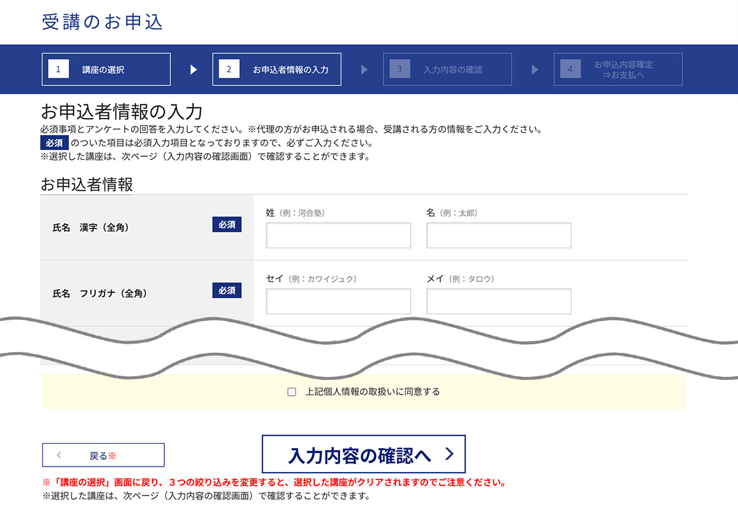Viewport: 738px width, 517px height.
Task: Click the お申込内容確定⇒お支払へ step
Action: [x=618, y=69]
